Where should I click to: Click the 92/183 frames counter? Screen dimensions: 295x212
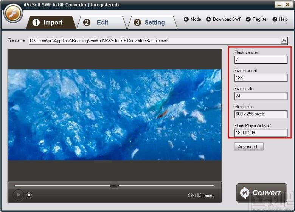click(201, 195)
